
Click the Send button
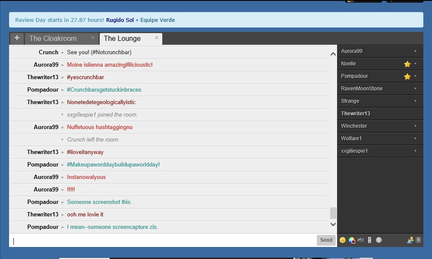click(x=326, y=240)
